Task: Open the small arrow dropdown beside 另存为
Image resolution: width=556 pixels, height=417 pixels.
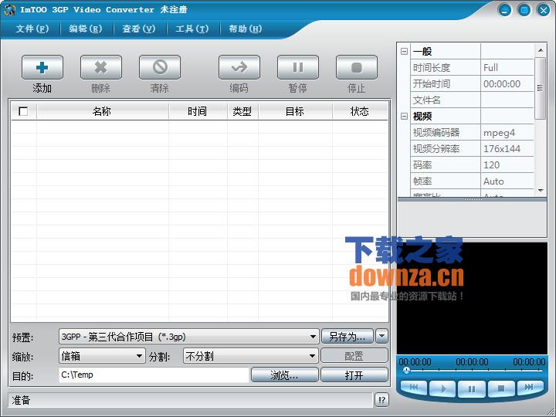Action: click(x=382, y=336)
